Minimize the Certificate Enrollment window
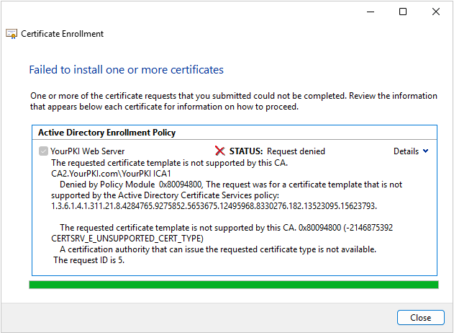This screenshot has width=454, height=333. [371, 12]
